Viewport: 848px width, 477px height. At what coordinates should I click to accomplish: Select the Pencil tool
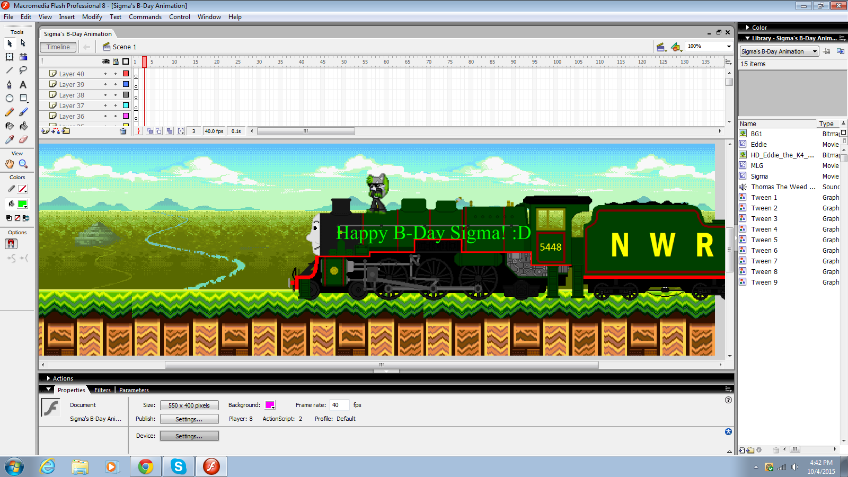pos(10,112)
